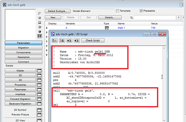Open 3D script in separate window icon

pos(39,80)
